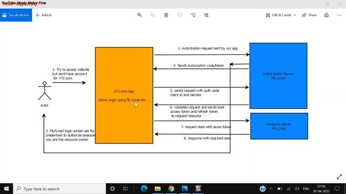
Task: Delete the photo with trash icon
Action: coord(166,15)
